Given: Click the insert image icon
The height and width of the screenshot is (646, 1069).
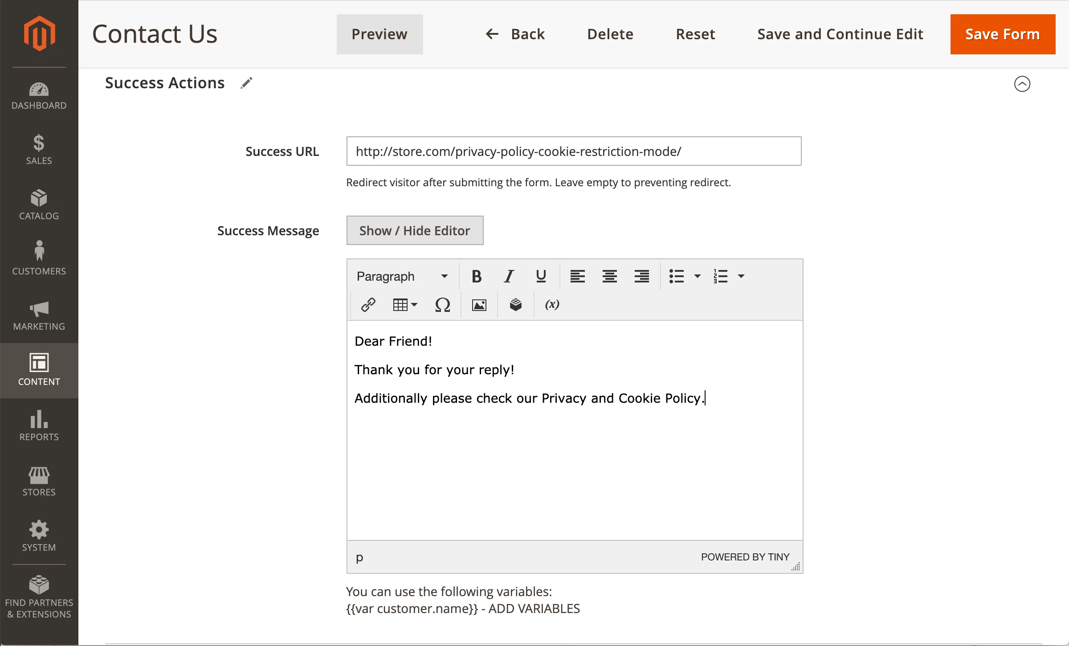Looking at the screenshot, I should click(x=479, y=305).
